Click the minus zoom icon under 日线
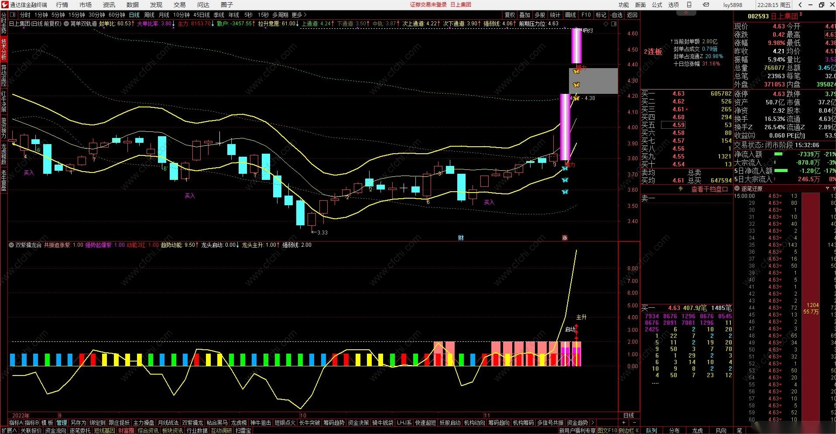 pyautogui.click(x=634, y=423)
